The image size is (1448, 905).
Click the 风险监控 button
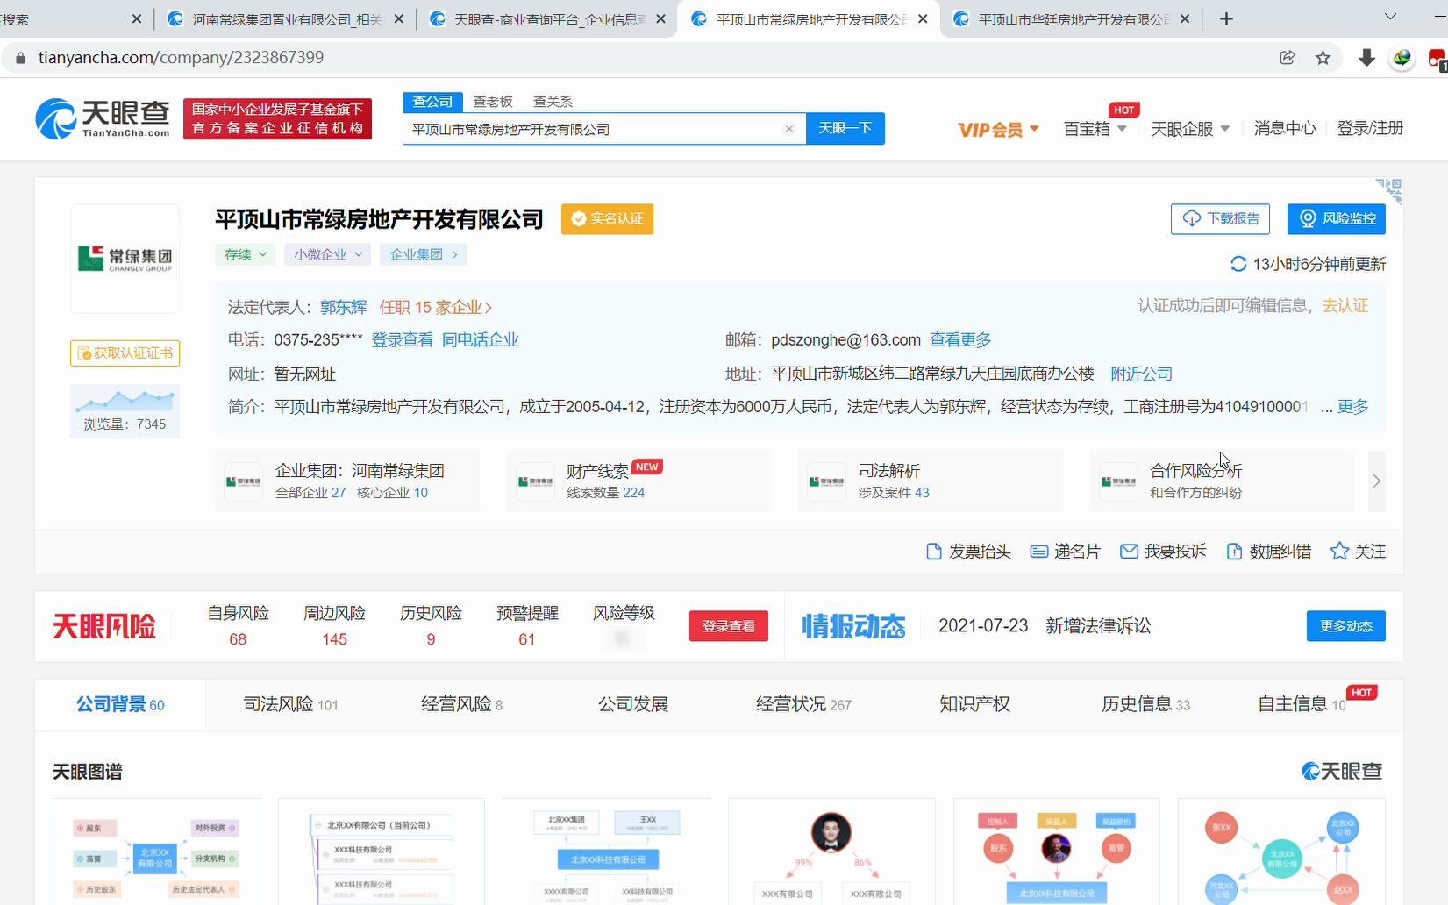(x=1336, y=218)
